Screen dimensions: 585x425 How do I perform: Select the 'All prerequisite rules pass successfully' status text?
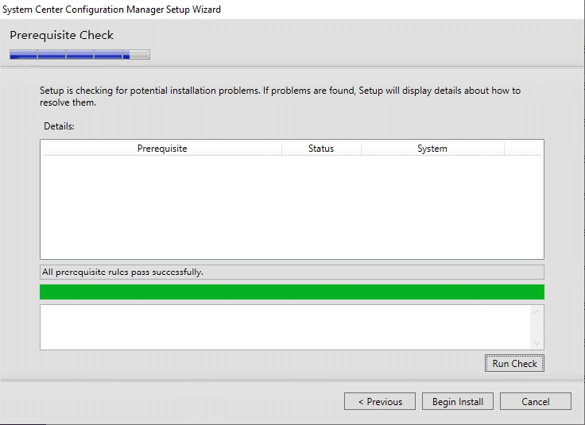pyautogui.click(x=122, y=272)
